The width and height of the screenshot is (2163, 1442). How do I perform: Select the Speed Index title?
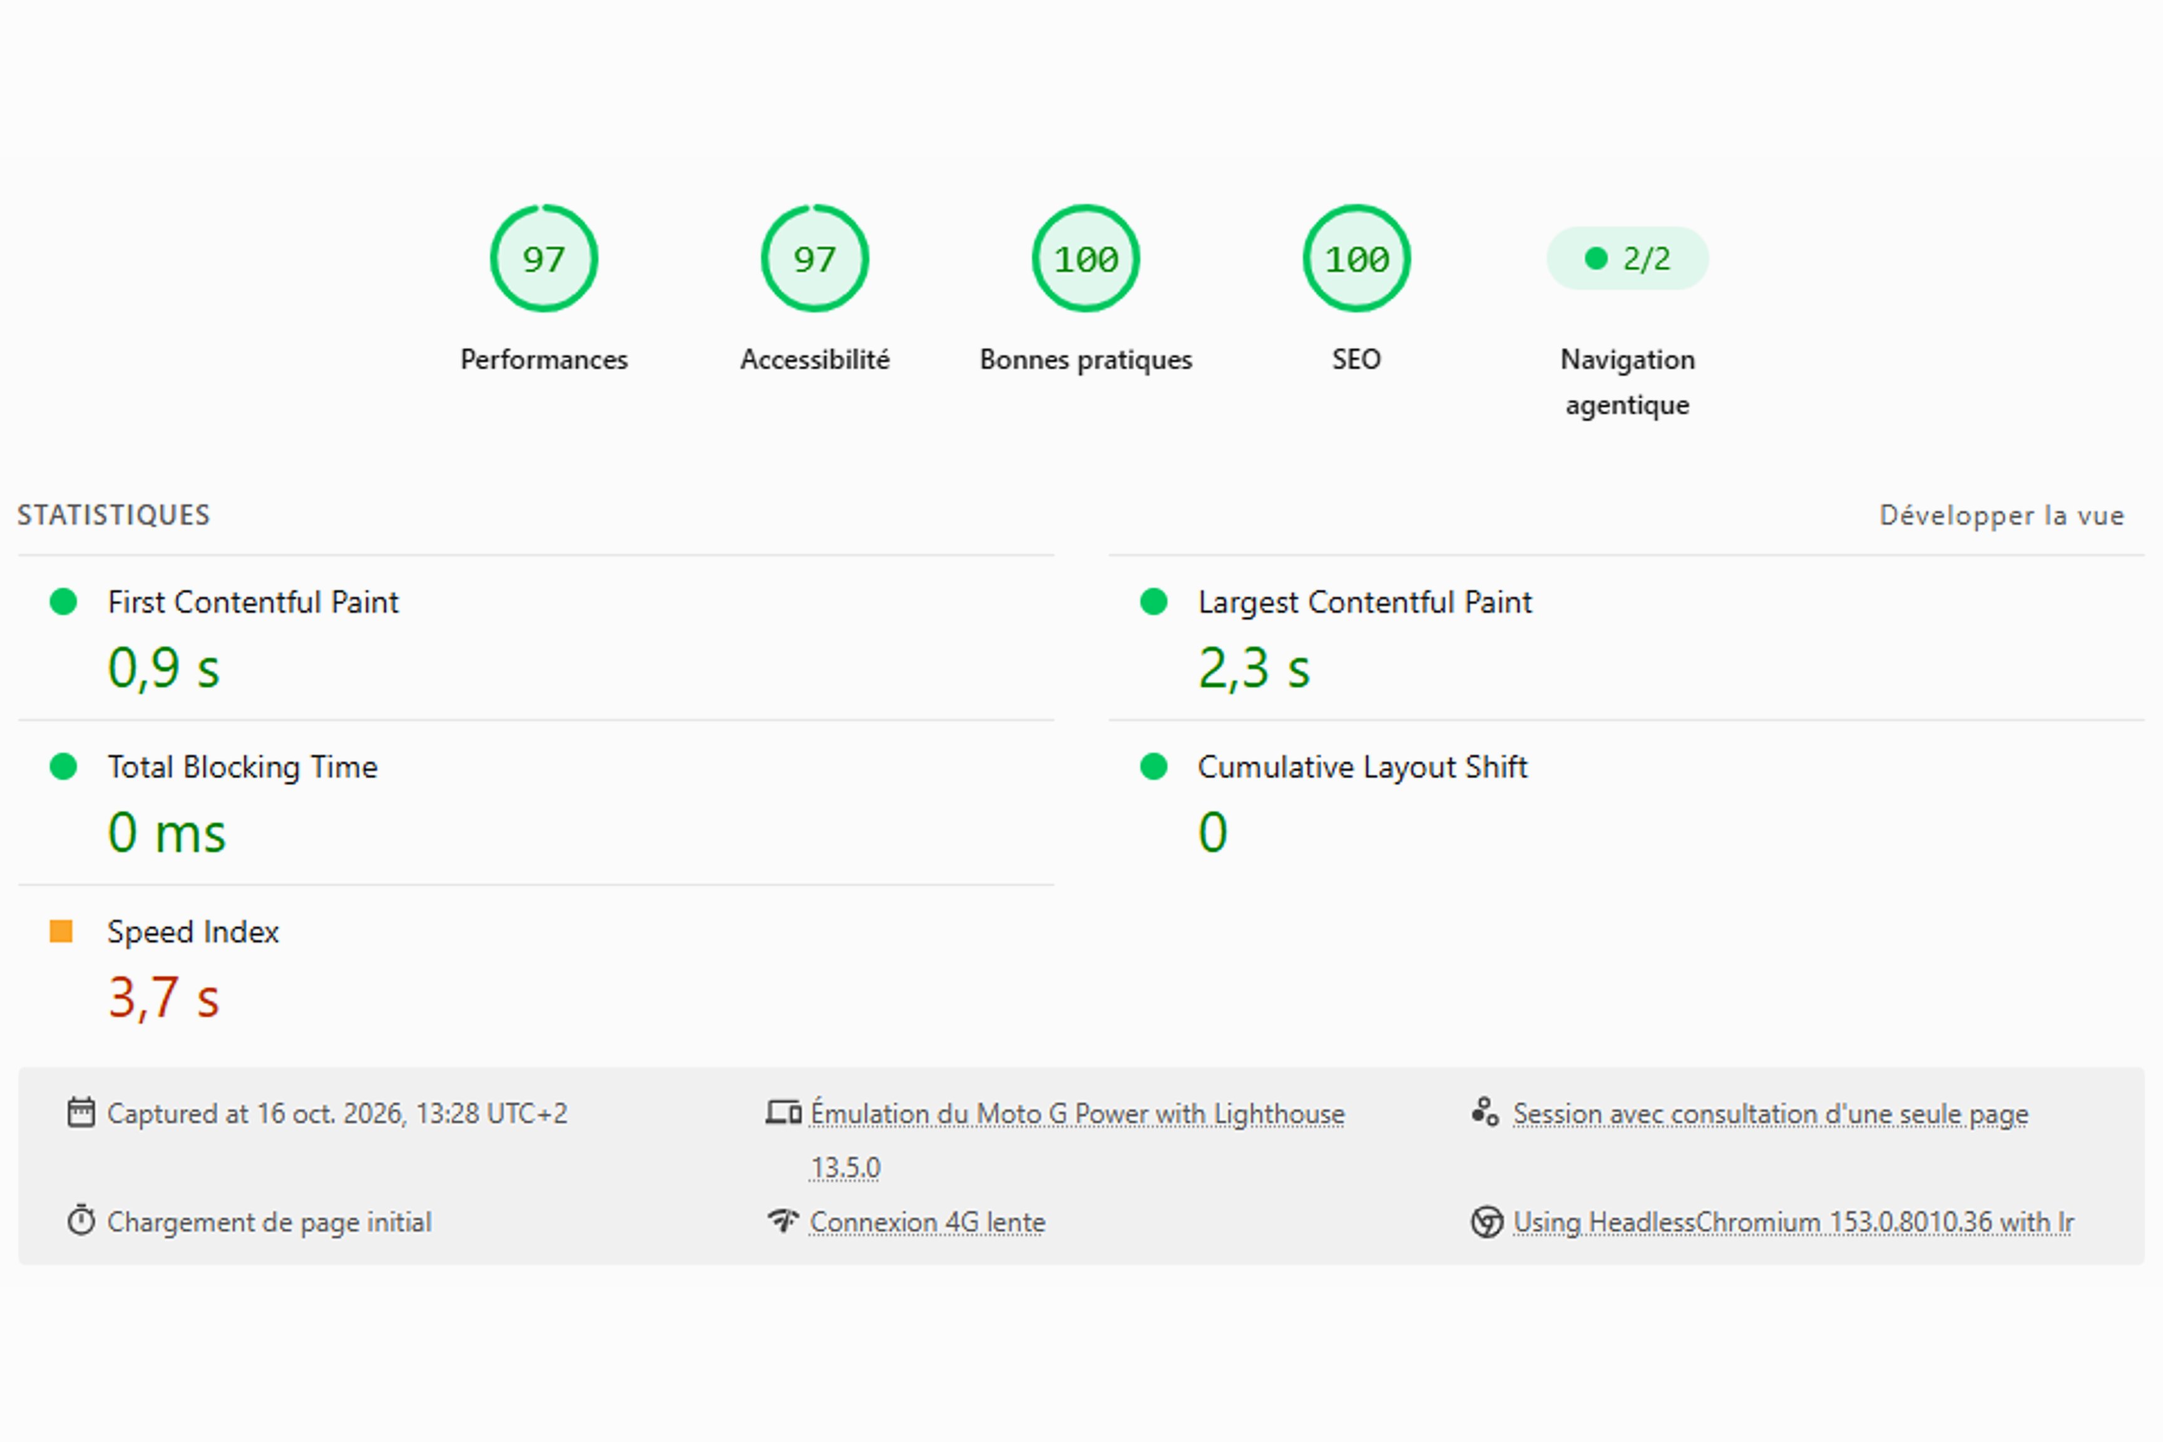point(193,931)
